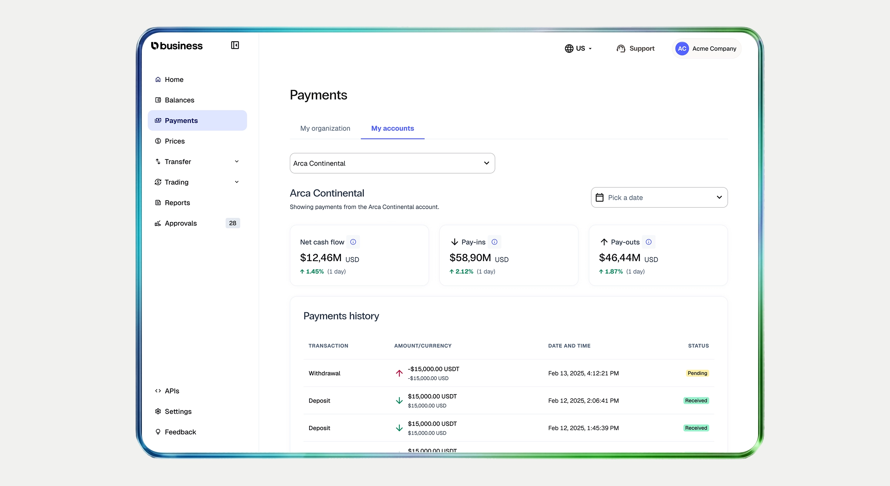Click green down arrow on 2:06:41 PM deposit
Screen dimensions: 890x486
399,400
